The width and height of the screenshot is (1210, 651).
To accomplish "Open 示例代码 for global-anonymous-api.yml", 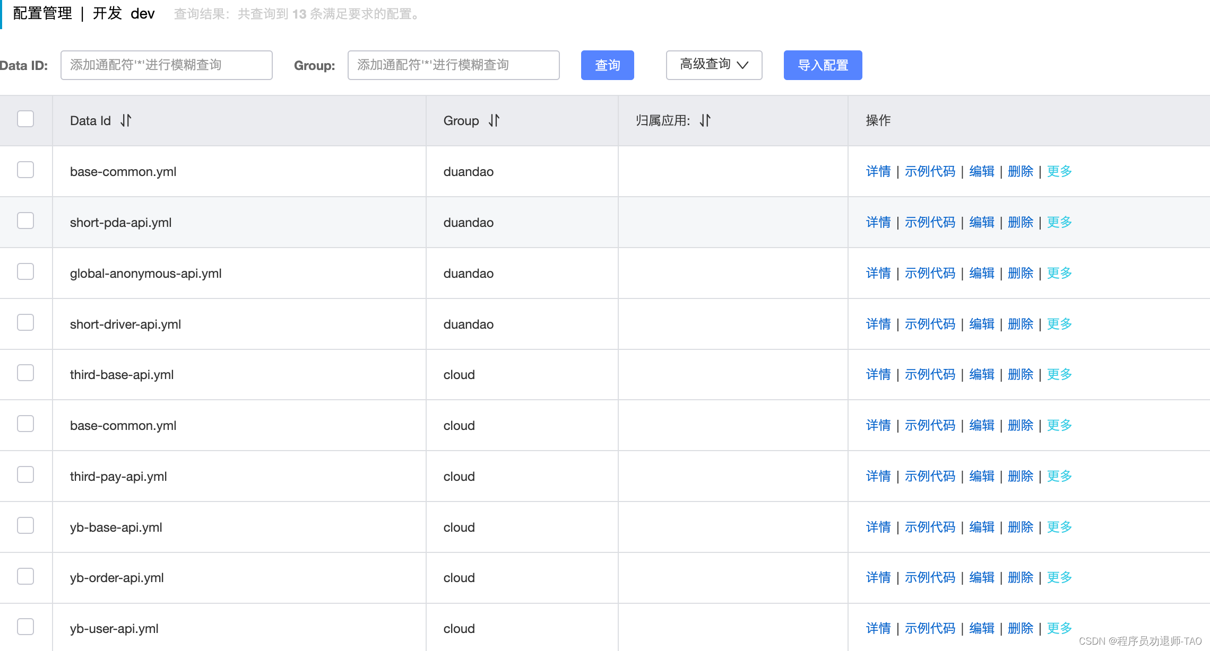I will click(x=930, y=273).
